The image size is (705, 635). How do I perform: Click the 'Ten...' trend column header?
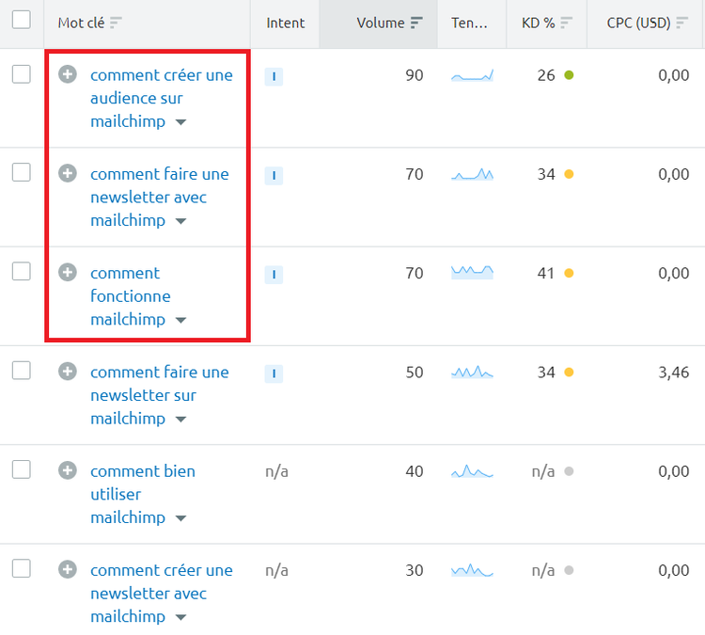click(x=469, y=23)
